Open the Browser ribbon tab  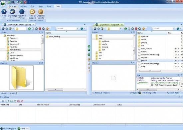[13, 6]
